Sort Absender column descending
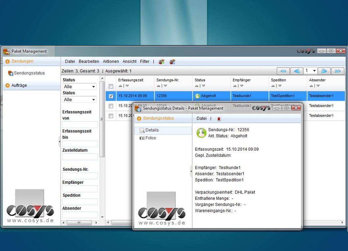The image size is (348, 251). (318, 86)
